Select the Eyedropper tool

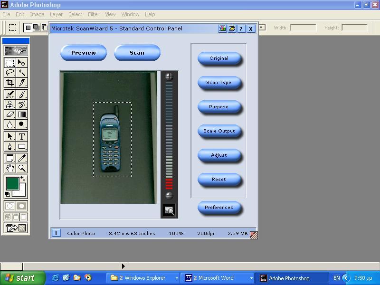coord(22,158)
